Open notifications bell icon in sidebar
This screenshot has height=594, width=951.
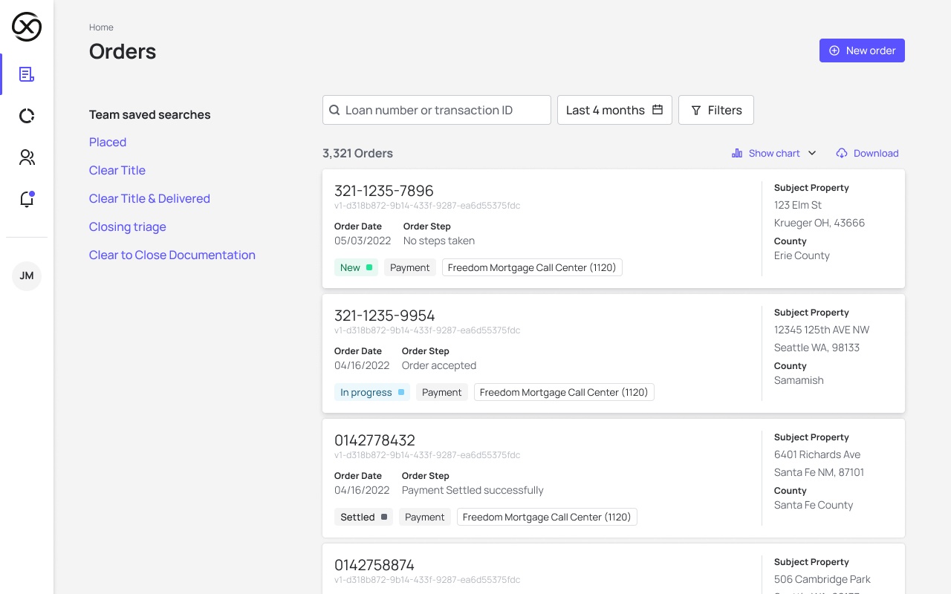(27, 199)
